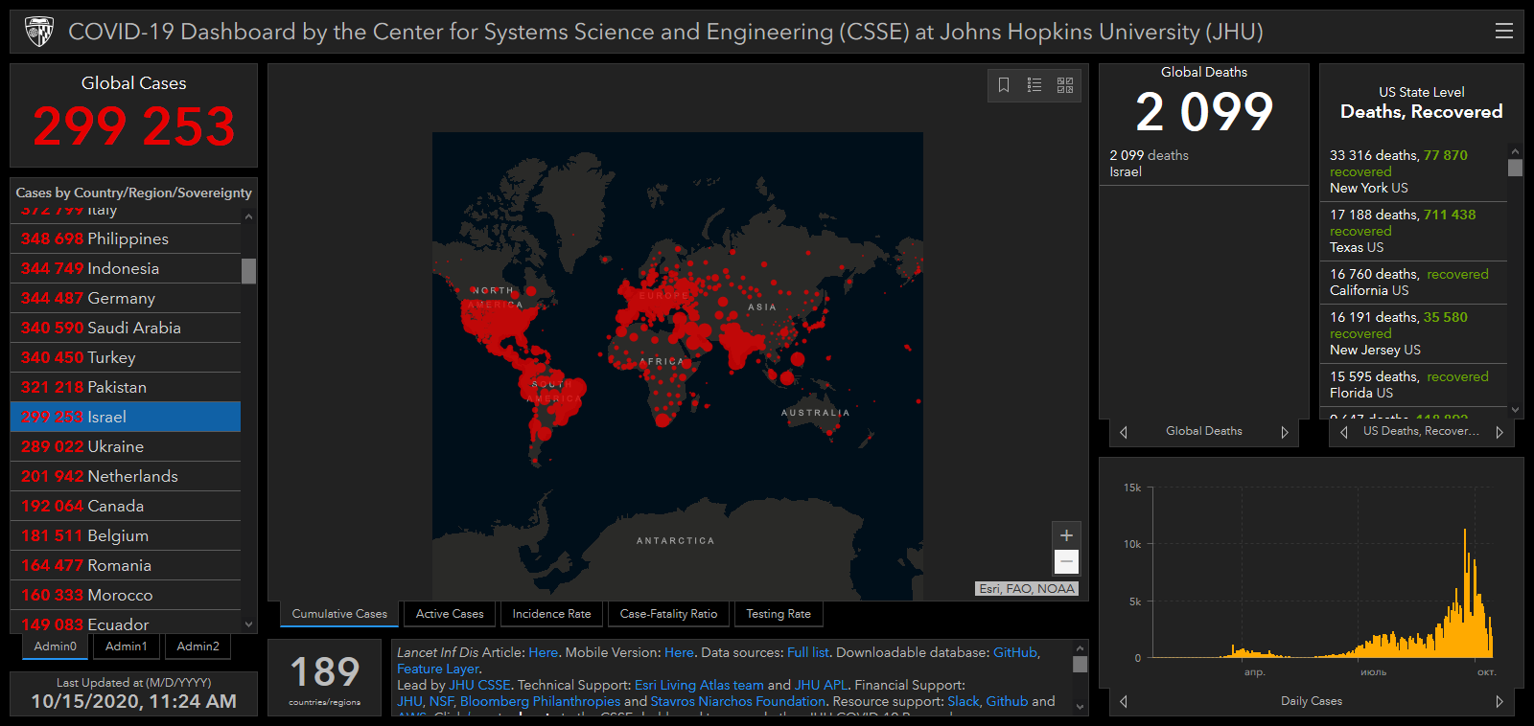This screenshot has height=726, width=1534.
Task: Select Ecuador in country list
Action: tap(126, 623)
